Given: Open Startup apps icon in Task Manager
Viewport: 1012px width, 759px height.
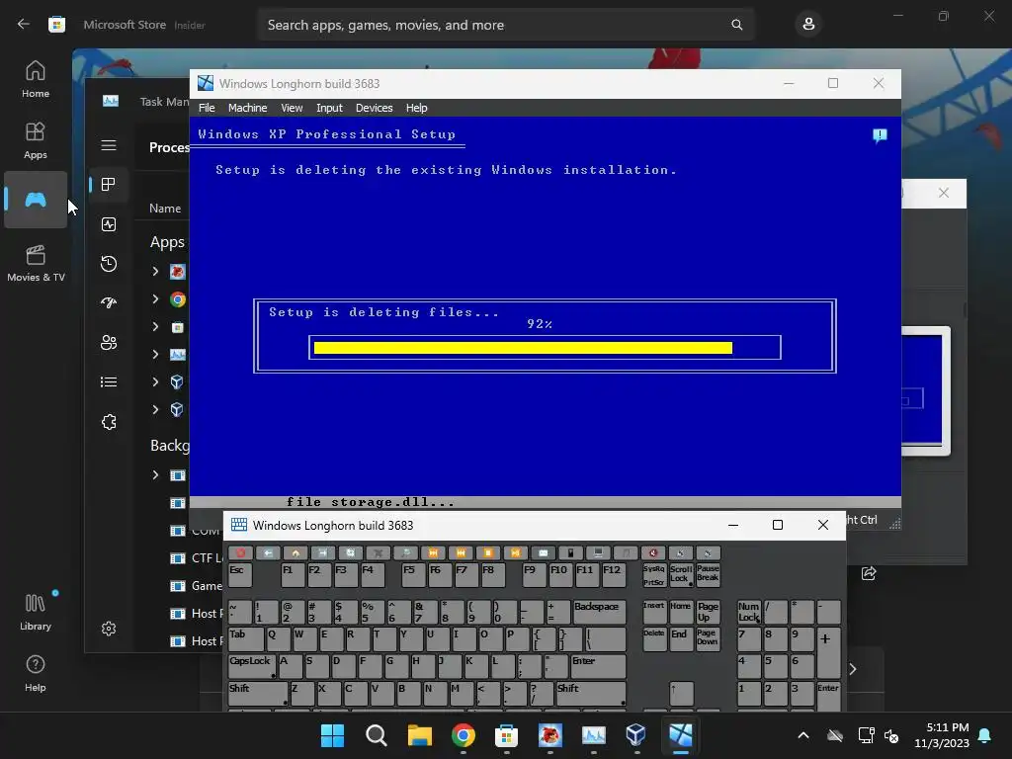Looking at the screenshot, I should [109, 302].
